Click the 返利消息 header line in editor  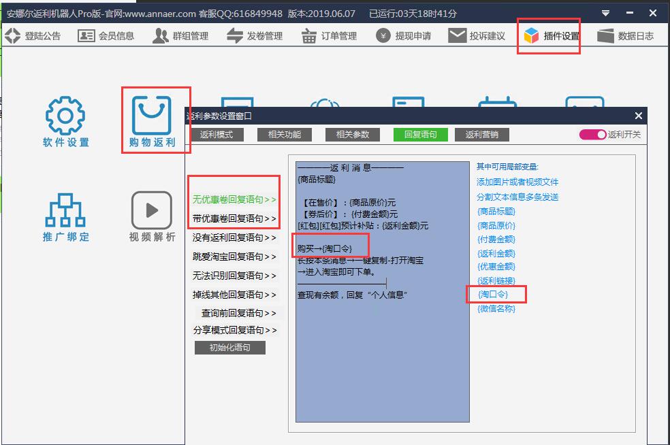(x=351, y=167)
